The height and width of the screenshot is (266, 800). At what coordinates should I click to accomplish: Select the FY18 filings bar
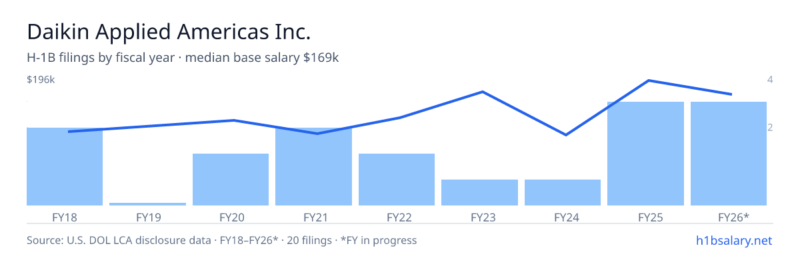click(65, 166)
